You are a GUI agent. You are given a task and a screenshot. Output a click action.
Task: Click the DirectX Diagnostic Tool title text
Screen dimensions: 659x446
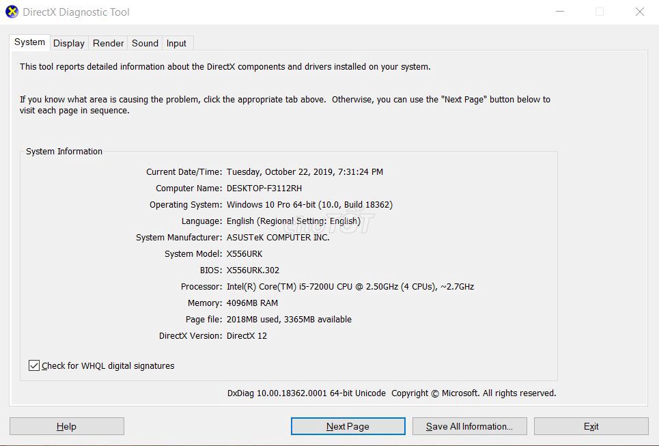[76, 12]
